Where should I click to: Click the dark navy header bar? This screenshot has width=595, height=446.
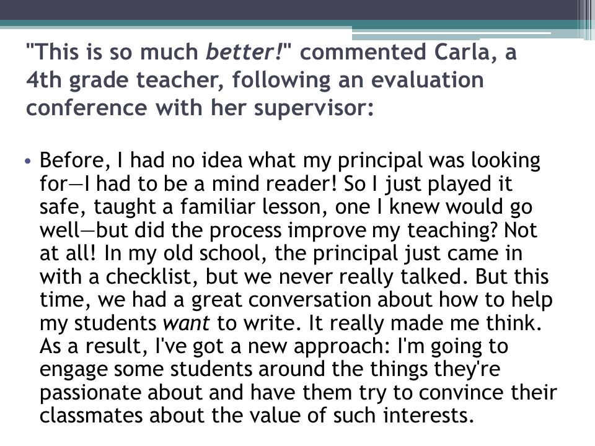(288, 9)
